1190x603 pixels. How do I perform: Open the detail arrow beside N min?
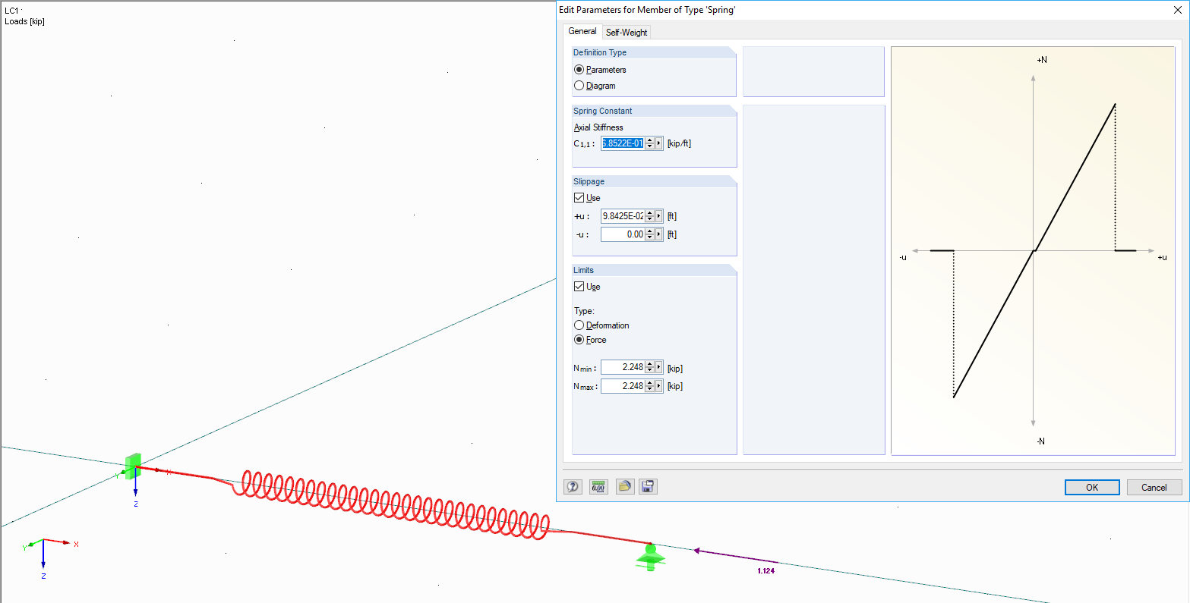[x=660, y=367]
